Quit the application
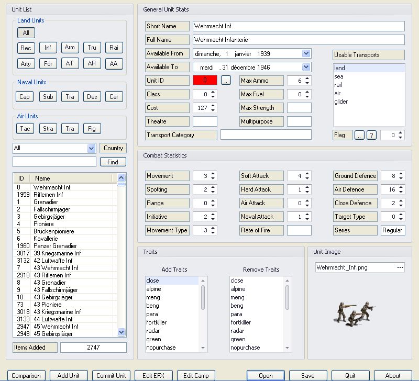 (350, 375)
